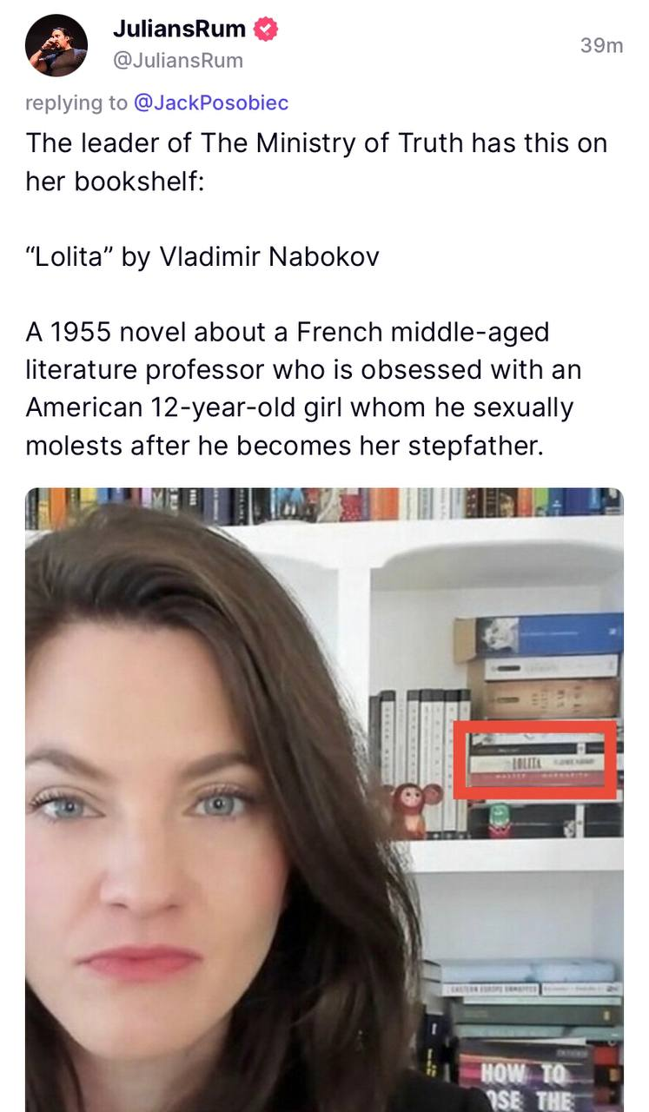Click the red-outlined Lolita book highlight
Screen dimensions: 649x1112
534,760
